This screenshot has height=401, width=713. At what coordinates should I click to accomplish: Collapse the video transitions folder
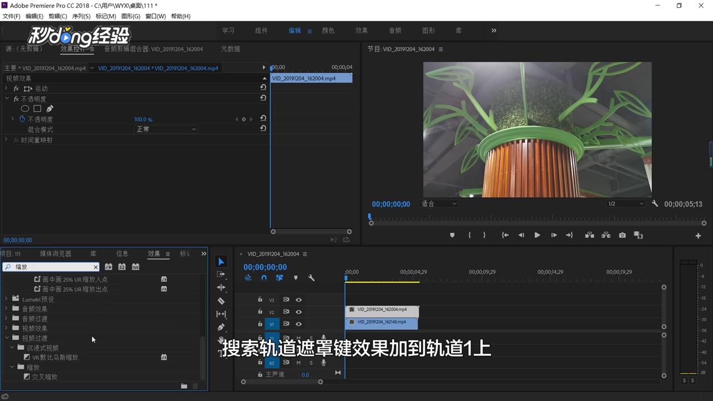tap(7, 338)
